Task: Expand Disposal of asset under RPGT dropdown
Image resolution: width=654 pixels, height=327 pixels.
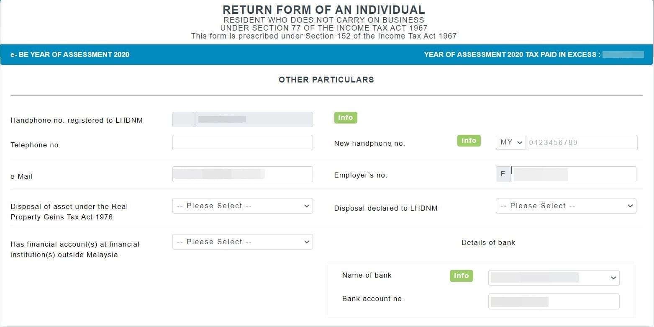Action: (x=242, y=206)
